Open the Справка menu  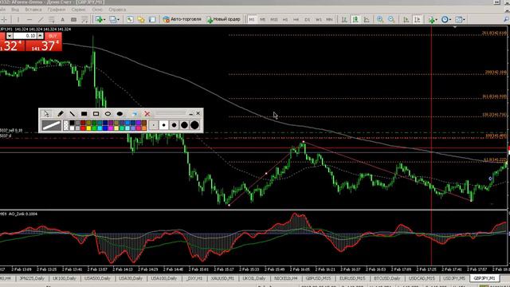pyautogui.click(x=117, y=10)
